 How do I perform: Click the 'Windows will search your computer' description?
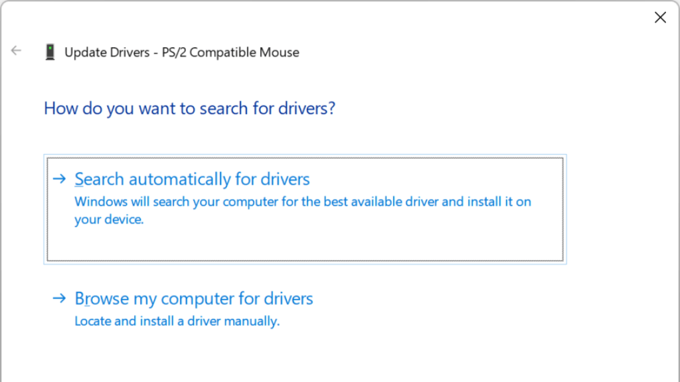tap(302, 202)
